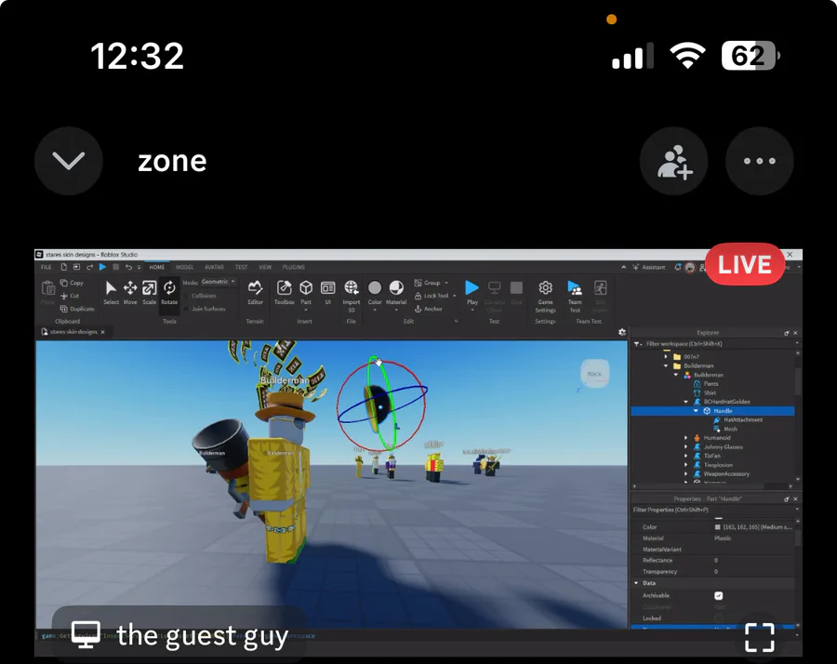Viewport: 837px width, 664px height.
Task: Collapse the Handle part node
Action: (x=696, y=410)
